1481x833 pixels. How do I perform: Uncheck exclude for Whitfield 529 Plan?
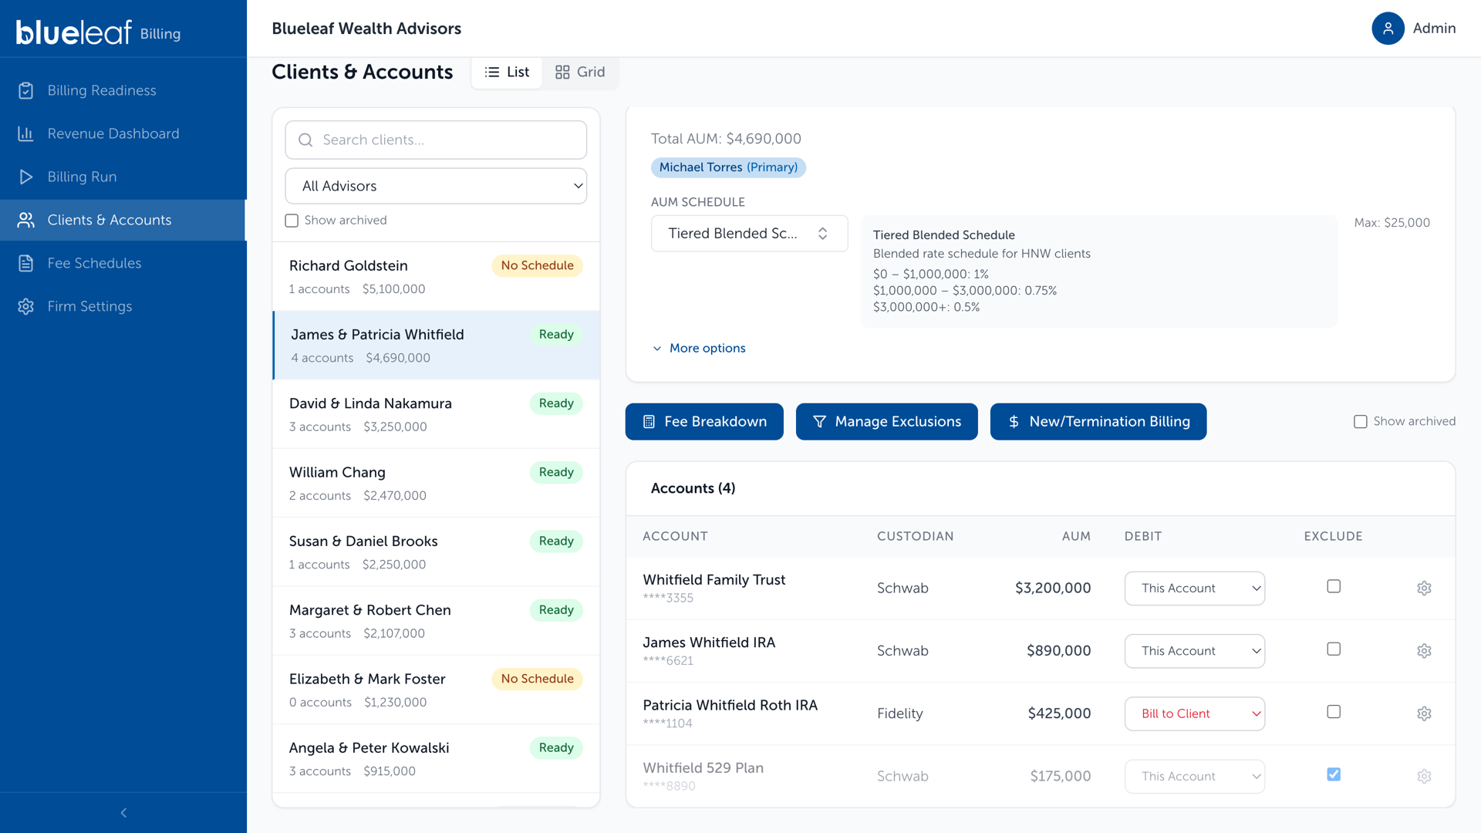tap(1334, 774)
